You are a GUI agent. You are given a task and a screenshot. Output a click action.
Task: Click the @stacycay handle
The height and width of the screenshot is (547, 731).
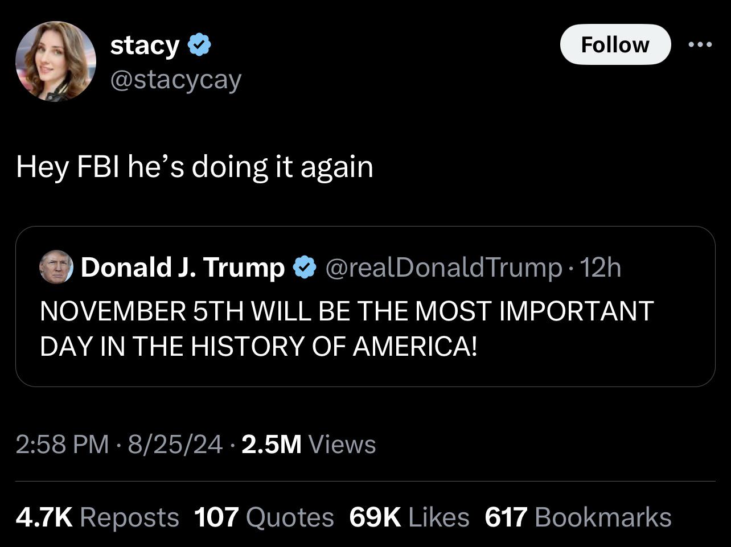176,80
